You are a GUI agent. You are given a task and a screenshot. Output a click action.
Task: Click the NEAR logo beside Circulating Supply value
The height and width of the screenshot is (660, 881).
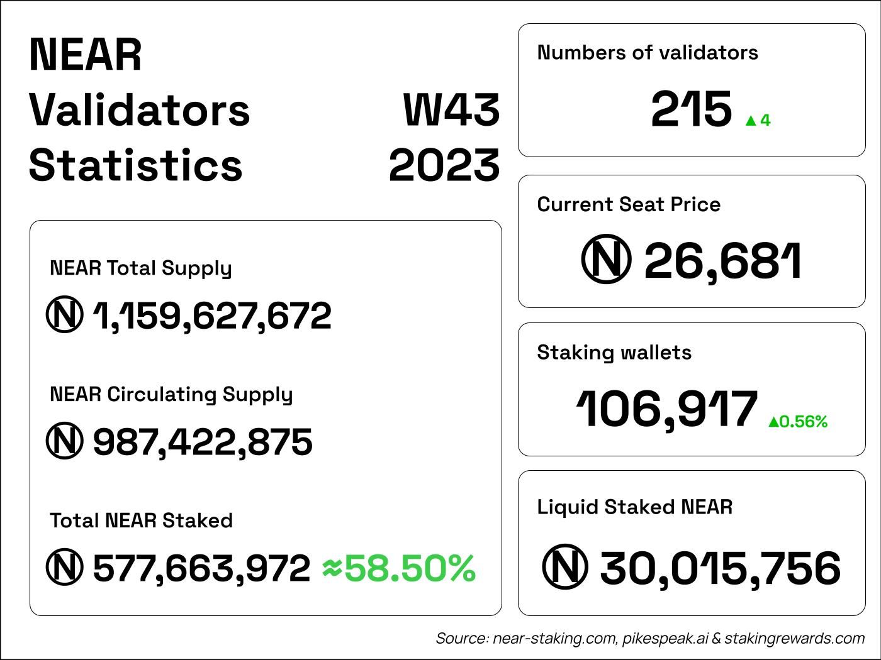point(64,441)
